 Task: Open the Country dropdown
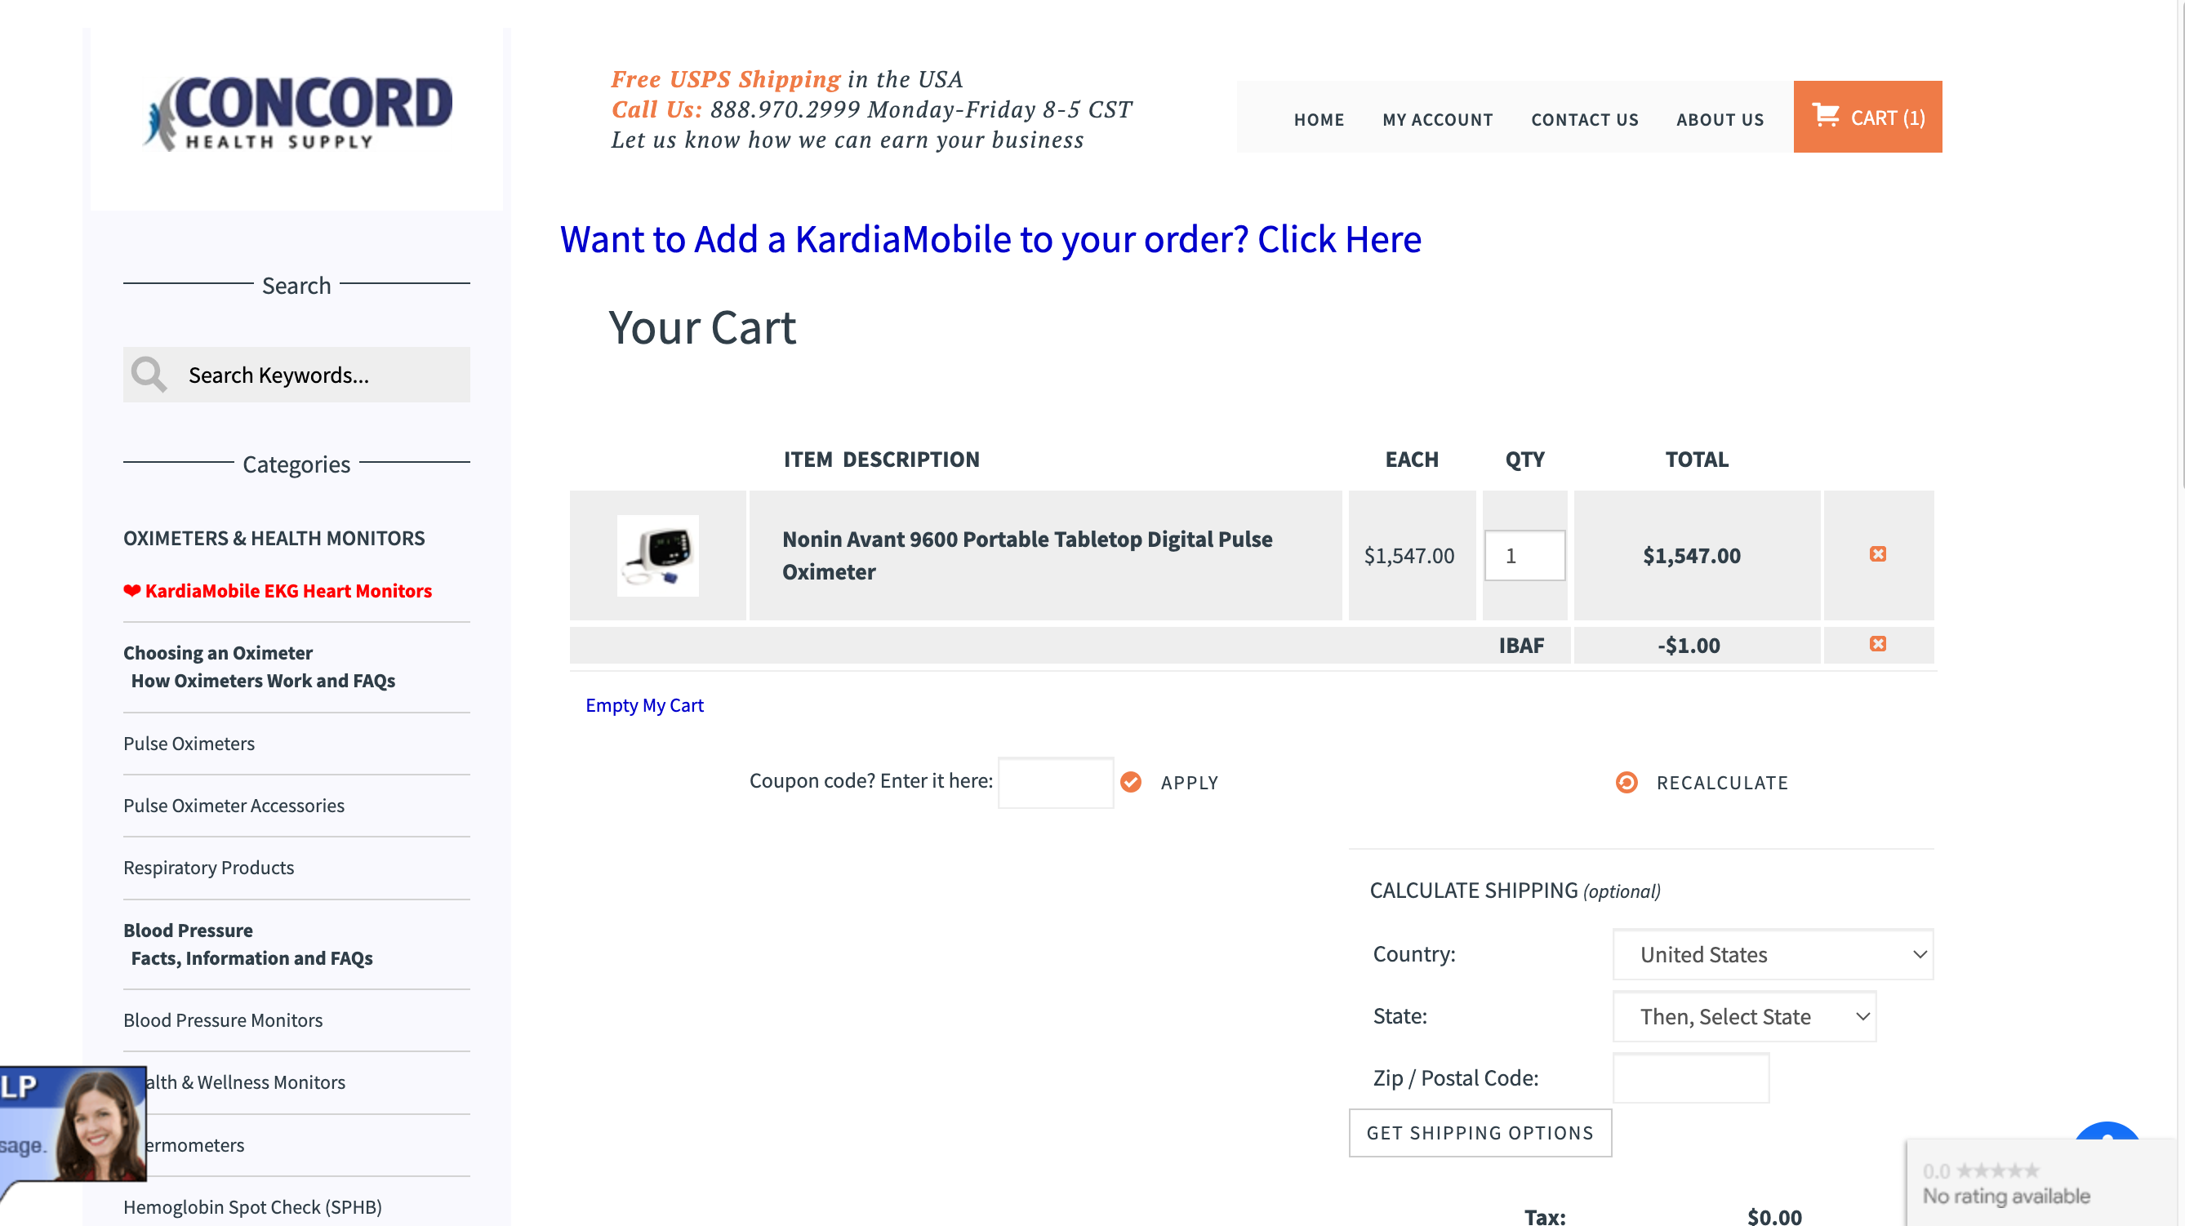(1772, 955)
